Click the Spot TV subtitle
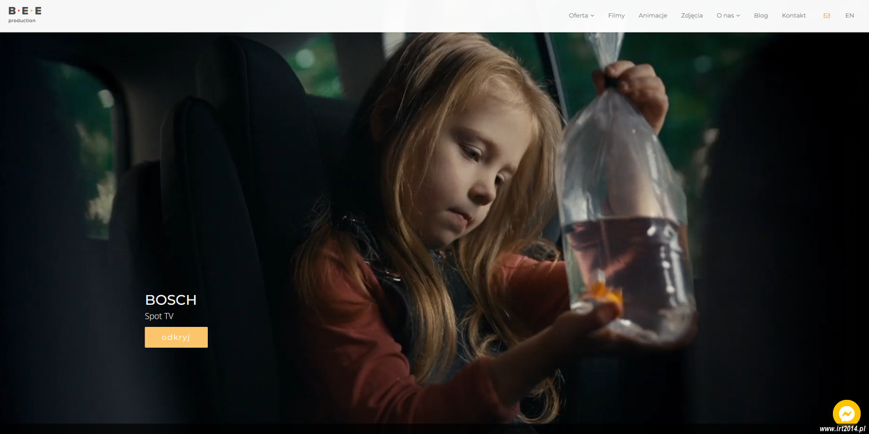Viewport: 869px width, 434px height. [x=159, y=316]
